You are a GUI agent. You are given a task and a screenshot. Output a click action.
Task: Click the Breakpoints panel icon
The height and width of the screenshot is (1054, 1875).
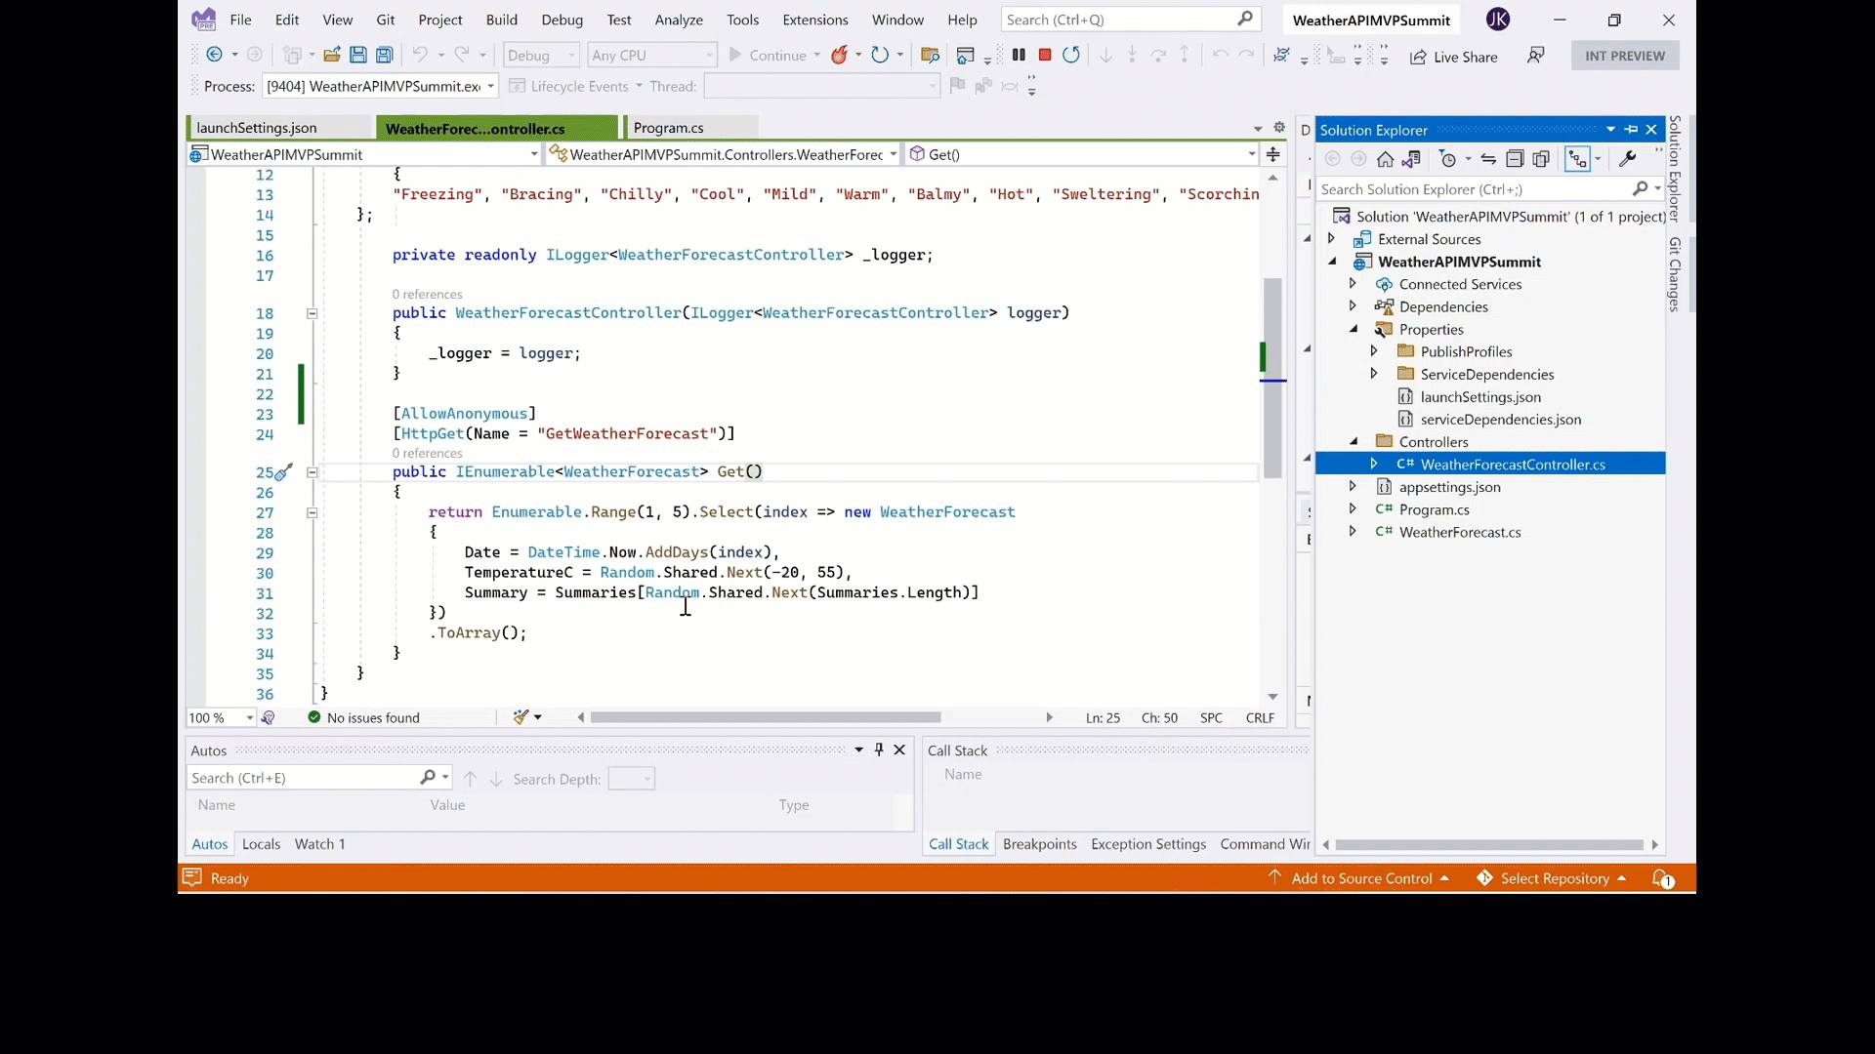[1039, 843]
